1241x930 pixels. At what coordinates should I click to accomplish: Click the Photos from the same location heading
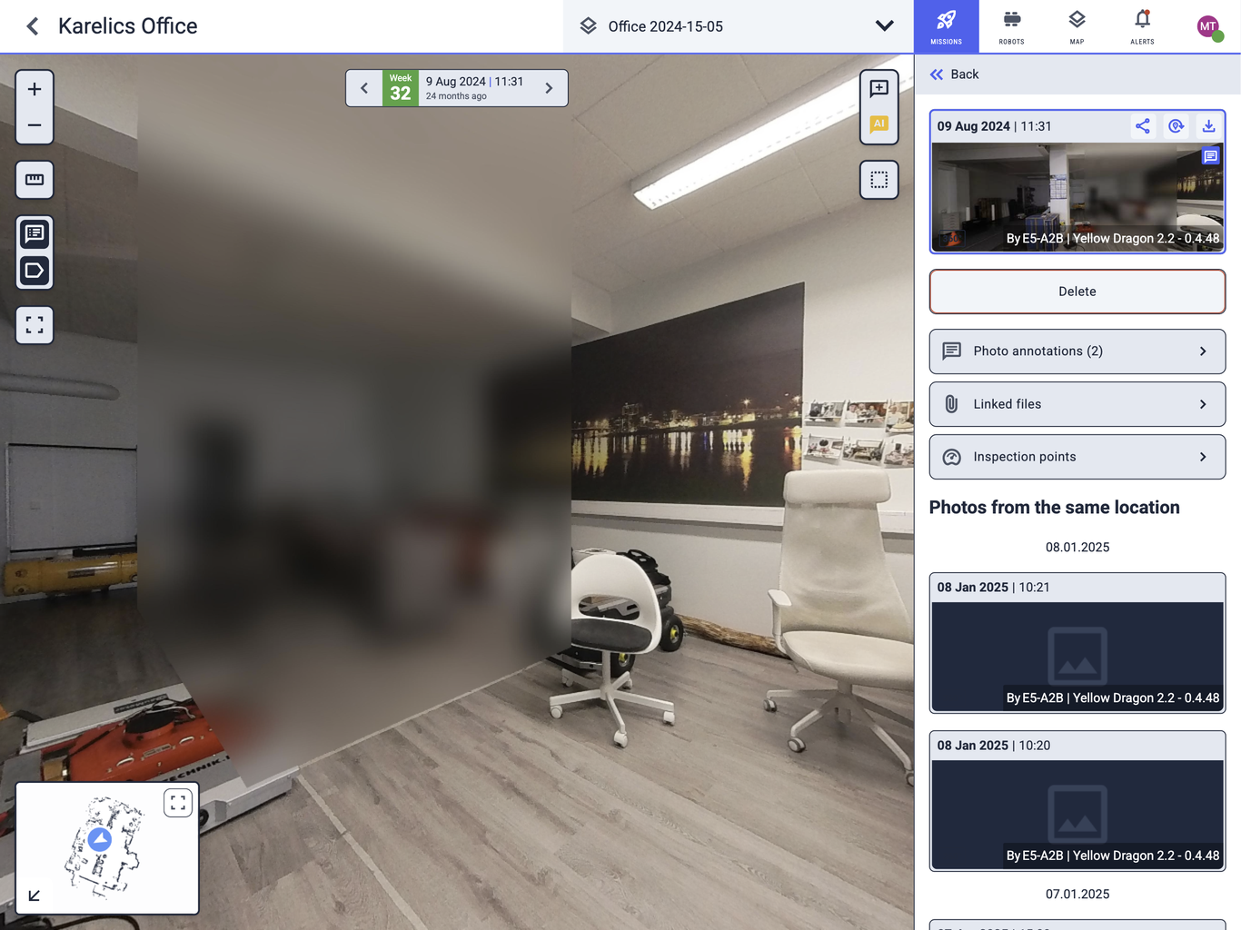1054,508
